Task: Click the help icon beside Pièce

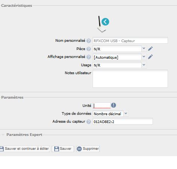Action: click(88, 49)
